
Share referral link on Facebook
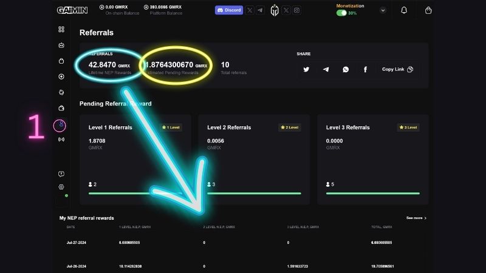tap(365, 69)
